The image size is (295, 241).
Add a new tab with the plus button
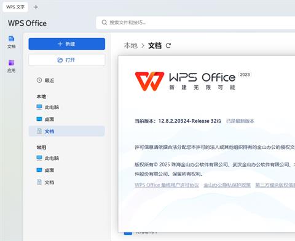click(36, 7)
